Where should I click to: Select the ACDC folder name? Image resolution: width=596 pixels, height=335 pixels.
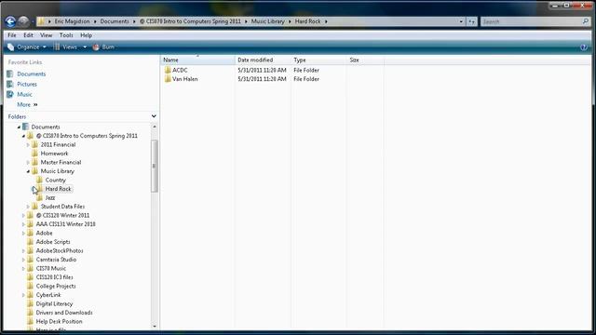pyautogui.click(x=180, y=71)
